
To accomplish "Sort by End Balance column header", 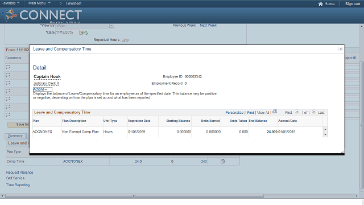I will pos(258,121).
